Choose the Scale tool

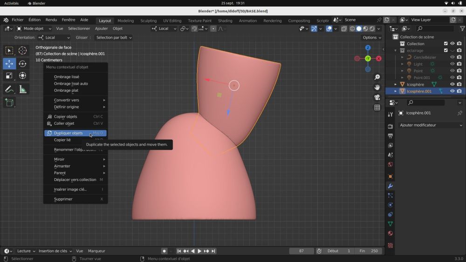[x=9, y=75]
